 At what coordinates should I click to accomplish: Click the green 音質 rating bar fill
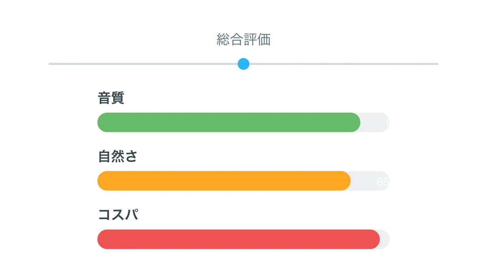[x=229, y=122]
